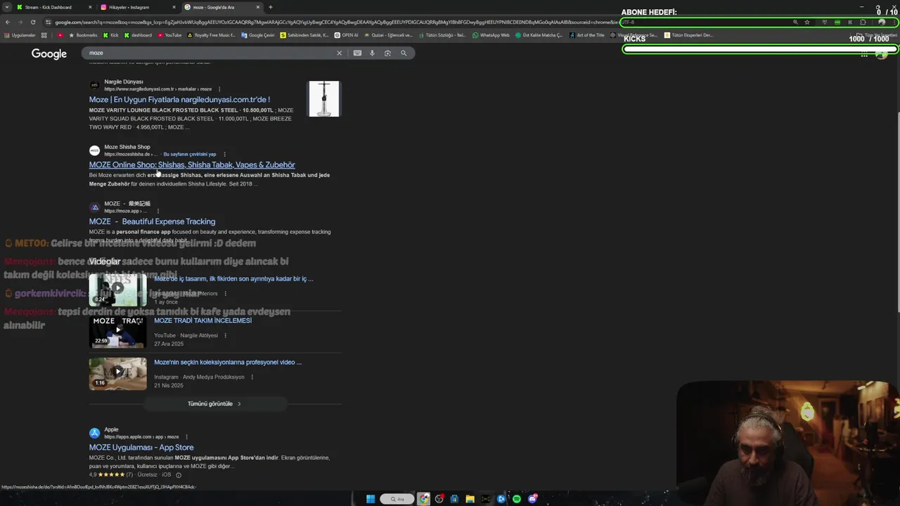Click the hookah product thumbnail image

coord(324,98)
